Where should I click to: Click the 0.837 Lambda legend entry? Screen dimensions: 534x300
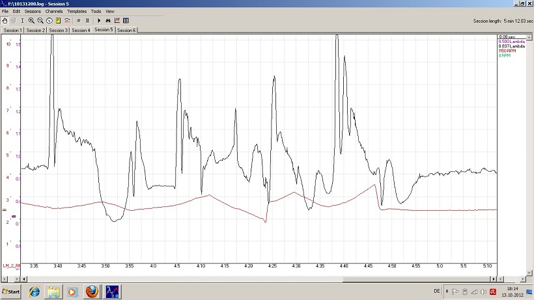(511, 46)
